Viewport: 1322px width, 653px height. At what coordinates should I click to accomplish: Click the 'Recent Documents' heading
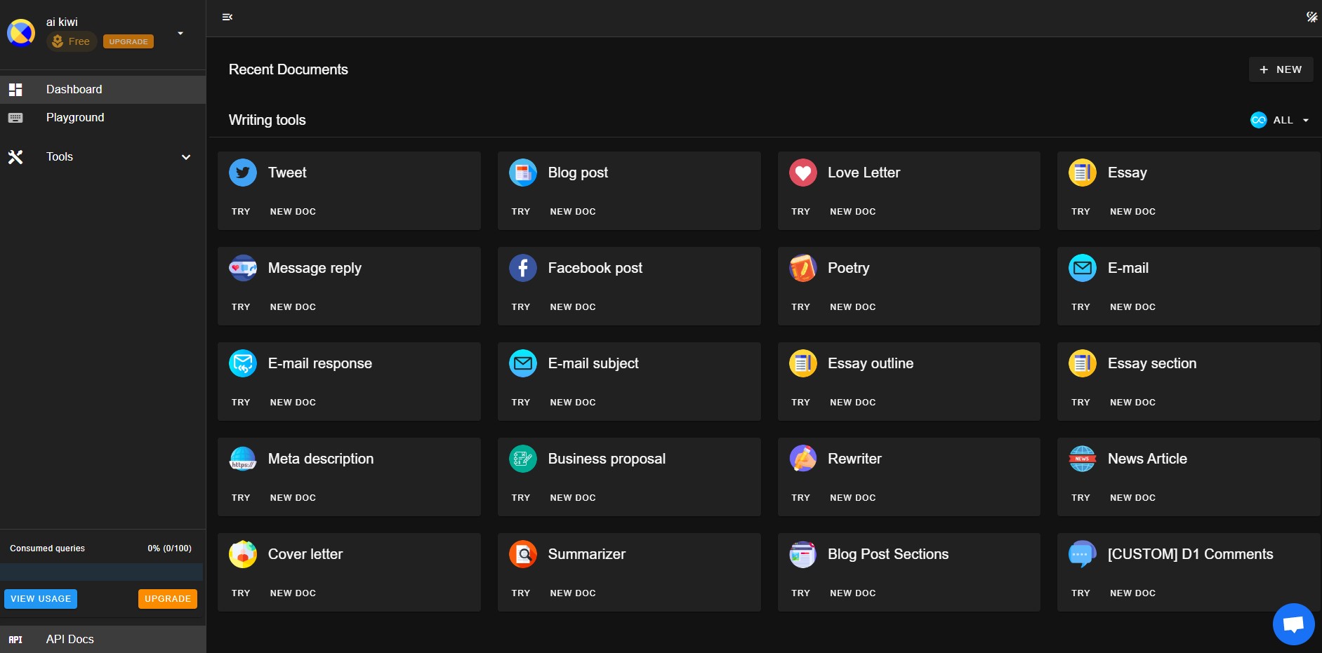tap(289, 69)
